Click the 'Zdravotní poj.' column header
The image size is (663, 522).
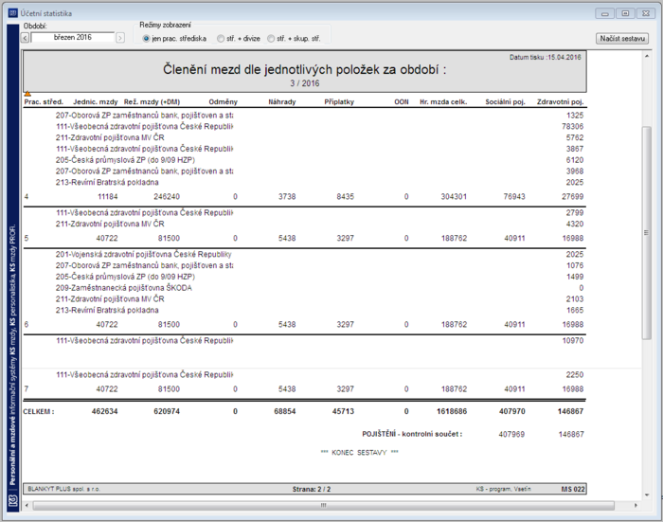click(561, 102)
